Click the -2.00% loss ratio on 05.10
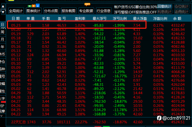 tap(119, 63)
